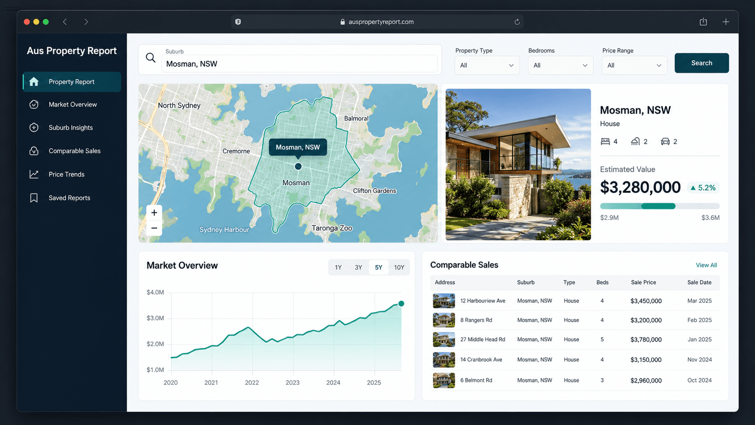Click the 12 Harbourview Ave thumbnail
755x425 pixels.
tap(444, 301)
